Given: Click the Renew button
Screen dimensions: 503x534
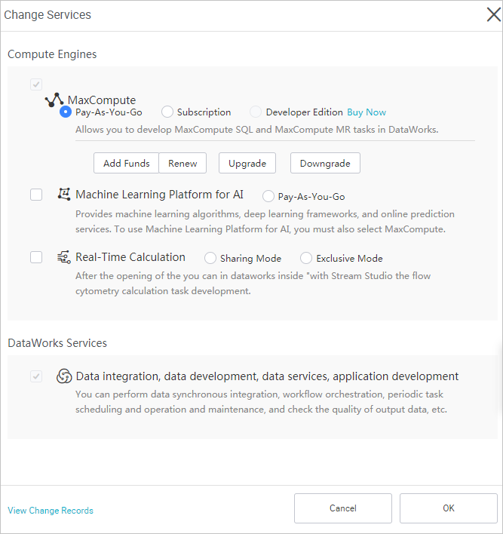Looking at the screenshot, I should (182, 163).
